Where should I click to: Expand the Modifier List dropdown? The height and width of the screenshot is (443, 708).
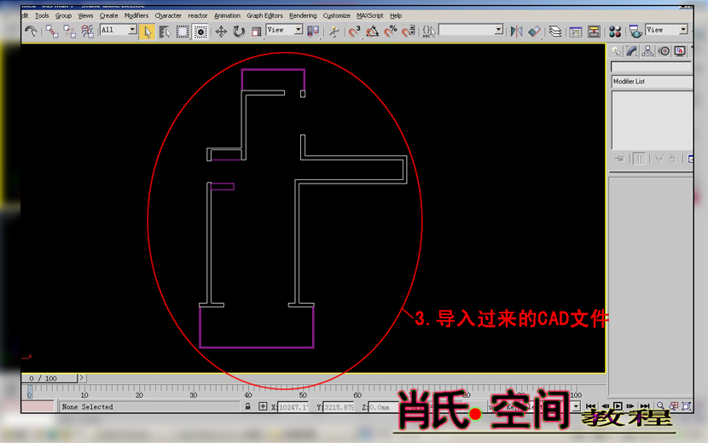coord(652,81)
